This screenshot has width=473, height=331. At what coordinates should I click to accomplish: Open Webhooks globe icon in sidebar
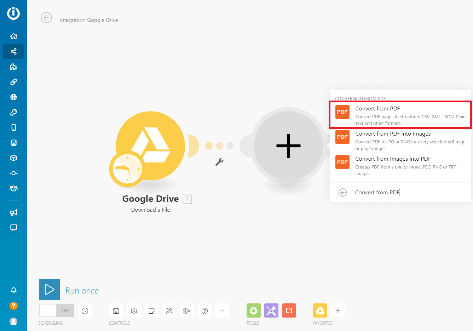[x=13, y=97]
